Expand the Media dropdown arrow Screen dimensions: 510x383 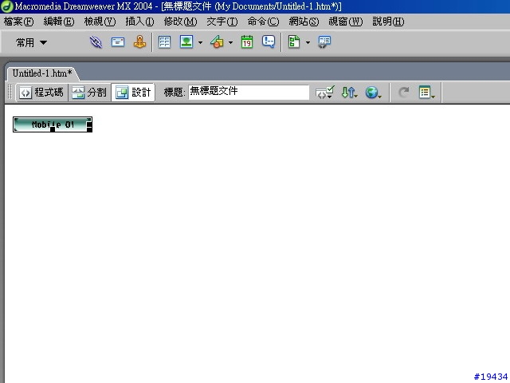pyautogui.click(x=230, y=42)
